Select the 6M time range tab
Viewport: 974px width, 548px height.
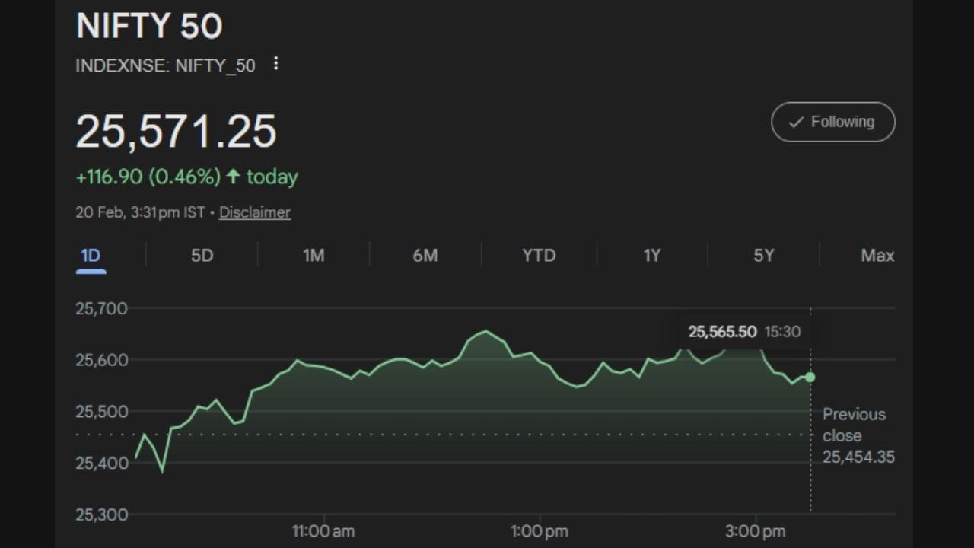426,256
